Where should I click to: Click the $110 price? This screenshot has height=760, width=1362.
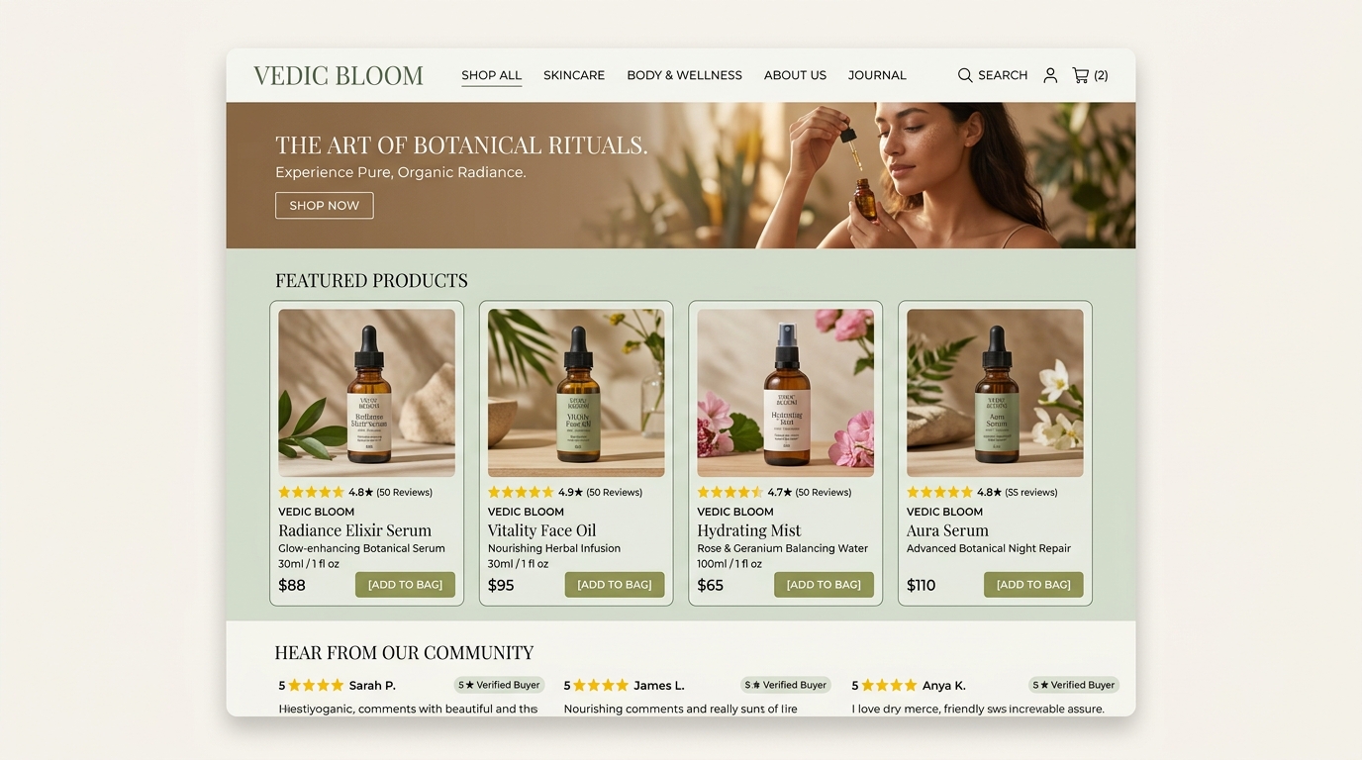pos(921,585)
